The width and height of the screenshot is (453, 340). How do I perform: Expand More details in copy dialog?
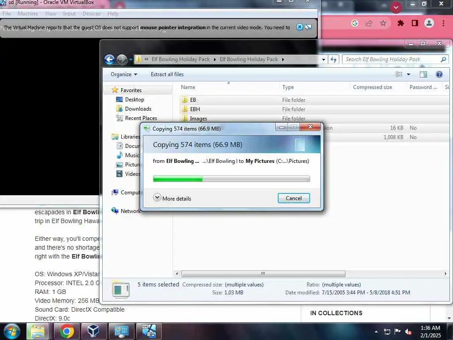172,198
